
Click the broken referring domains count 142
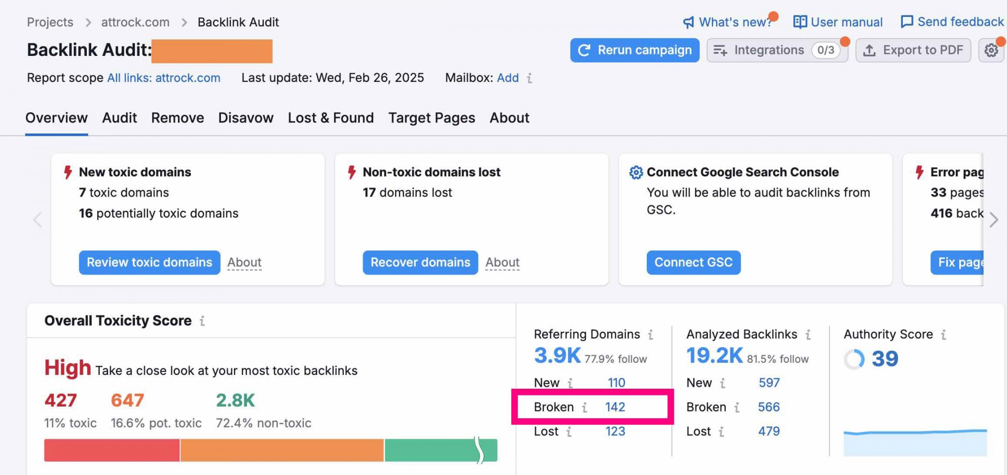coord(615,407)
